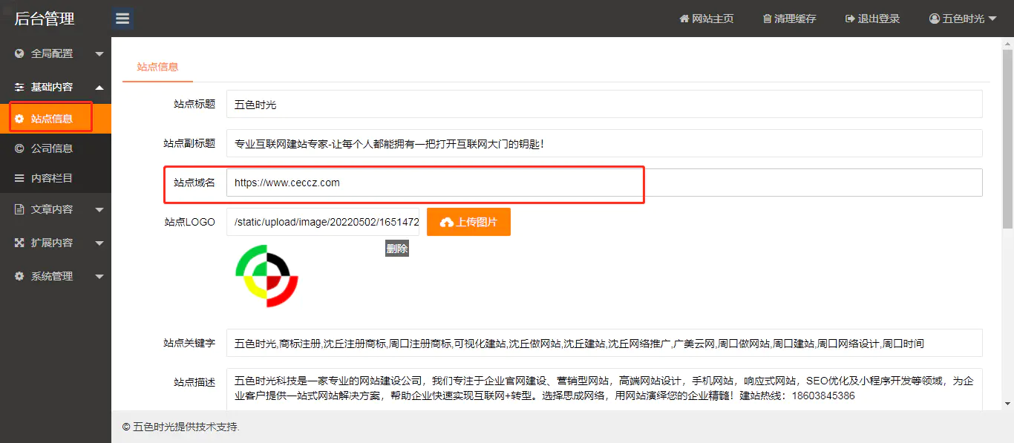The width and height of the screenshot is (1014, 443).
Task: Click the sliders icon beside 基础内容
Action: 19,86
